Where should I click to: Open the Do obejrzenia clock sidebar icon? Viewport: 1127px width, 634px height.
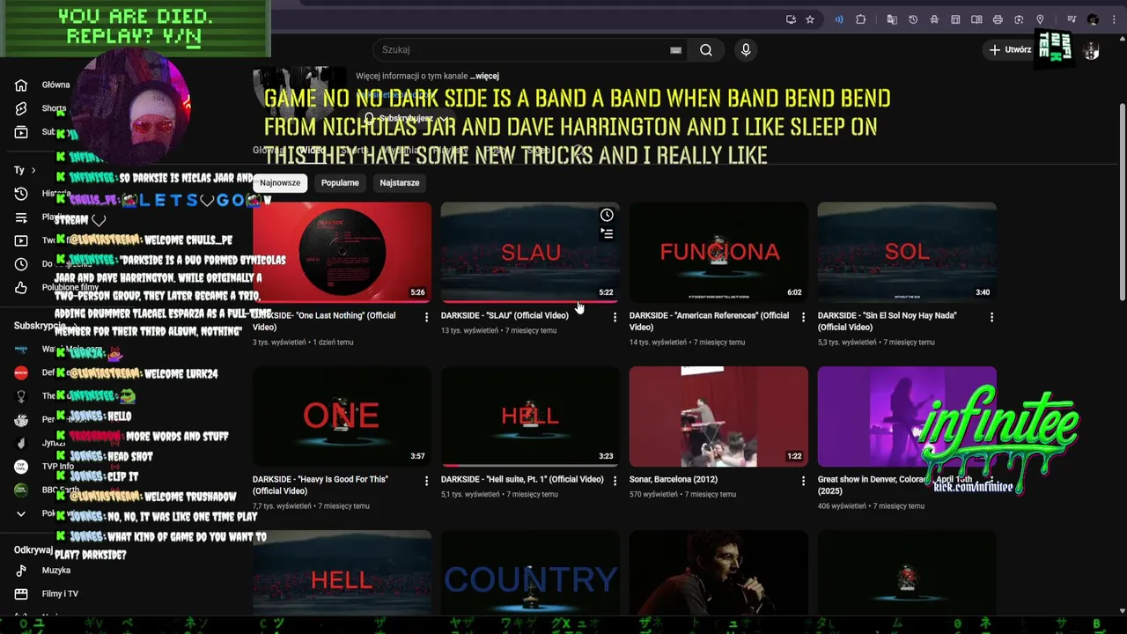point(21,264)
